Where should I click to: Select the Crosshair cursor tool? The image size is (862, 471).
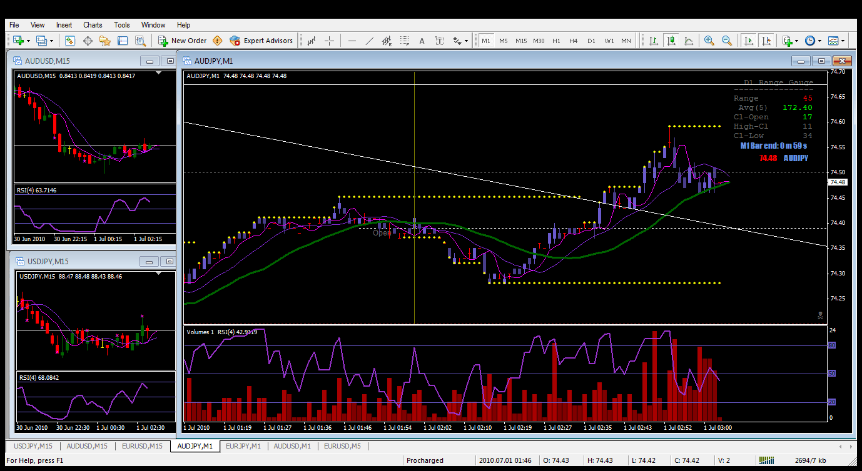coord(330,41)
